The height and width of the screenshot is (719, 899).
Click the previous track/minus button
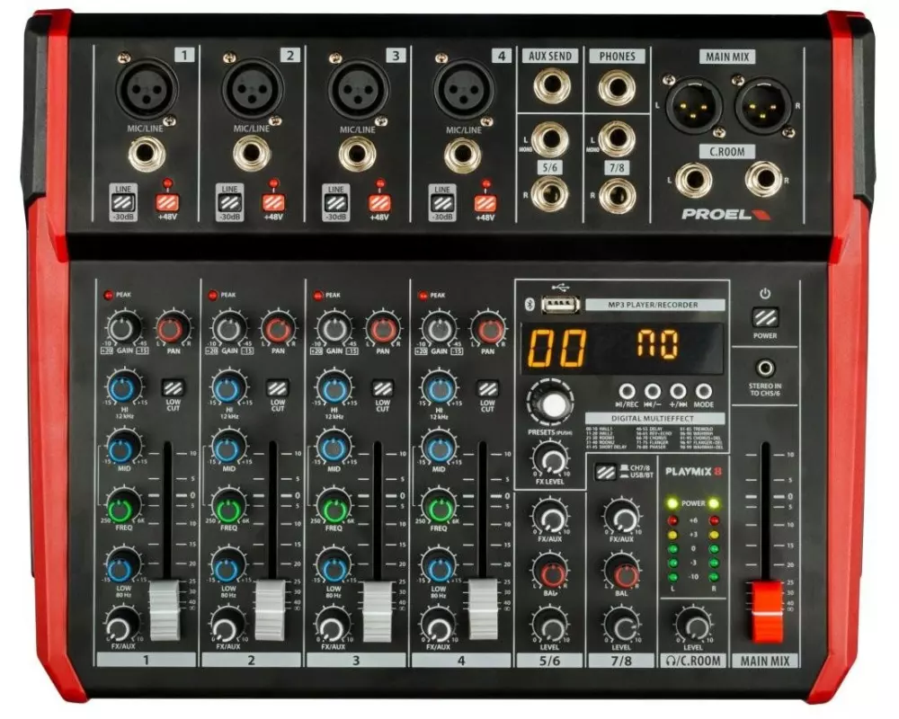[653, 392]
